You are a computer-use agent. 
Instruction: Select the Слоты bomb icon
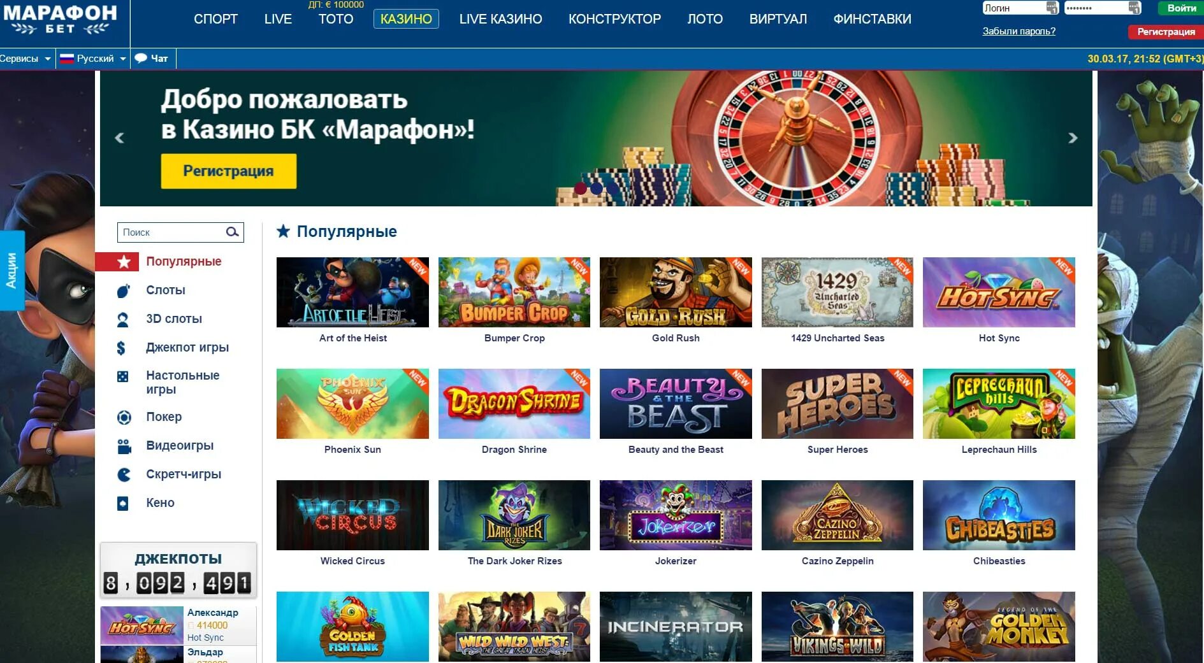(x=124, y=290)
